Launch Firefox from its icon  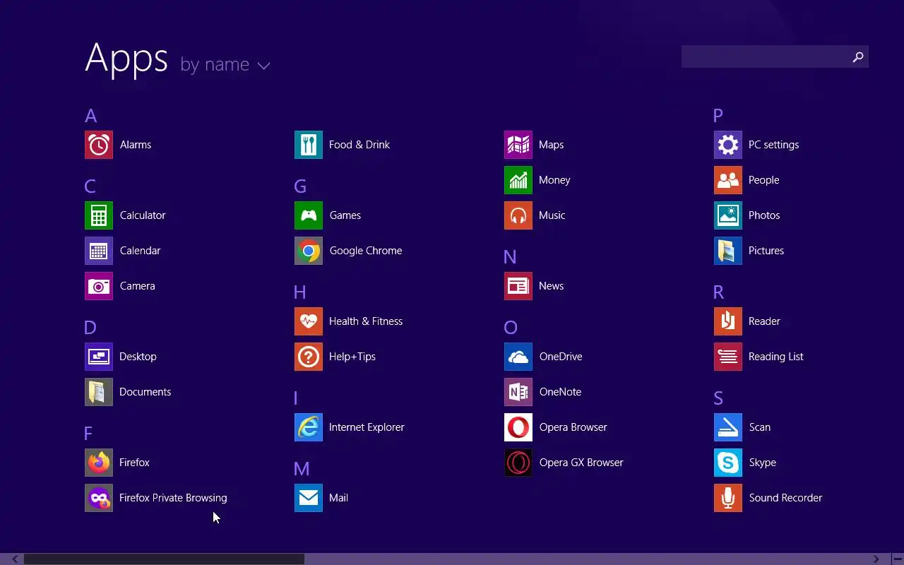click(99, 463)
